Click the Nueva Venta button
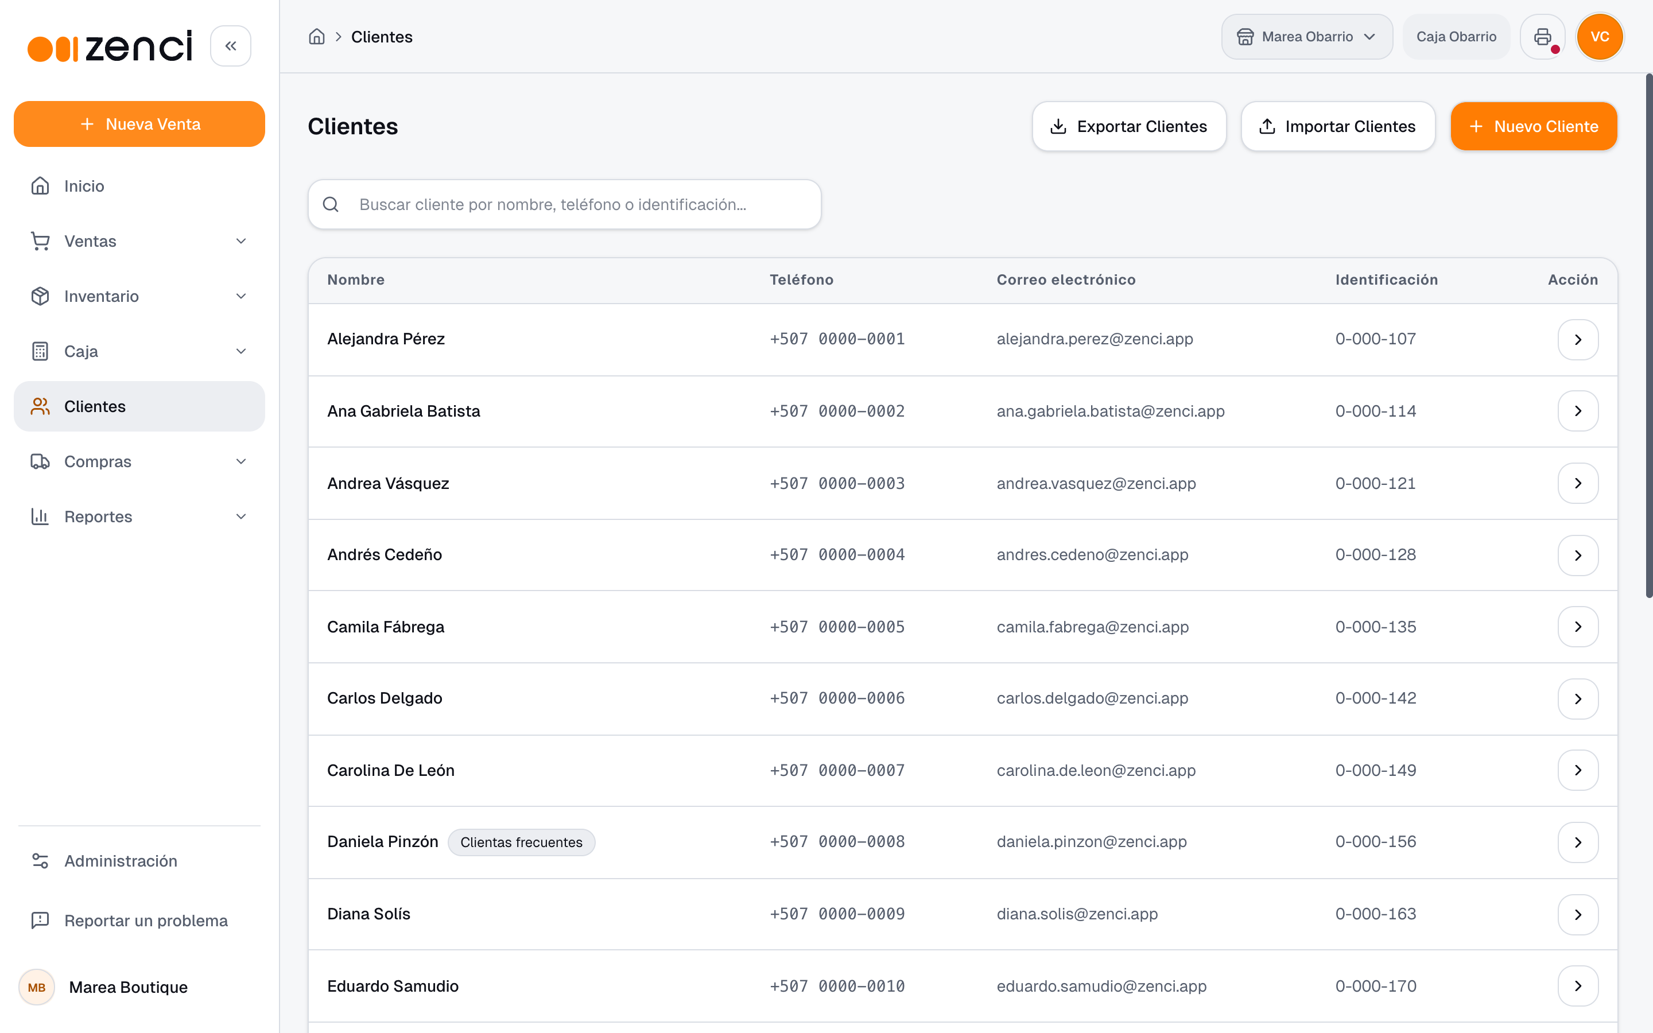This screenshot has height=1033, width=1653. point(139,125)
